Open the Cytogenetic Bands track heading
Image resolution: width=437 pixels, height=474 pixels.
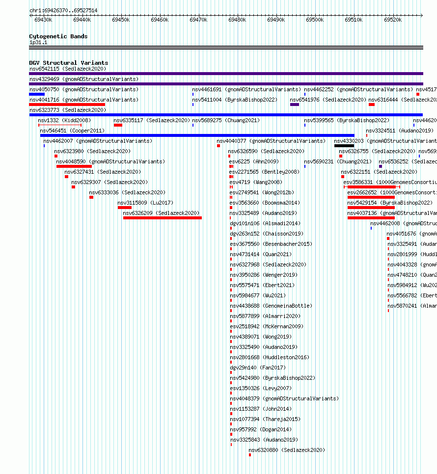(x=58, y=36)
